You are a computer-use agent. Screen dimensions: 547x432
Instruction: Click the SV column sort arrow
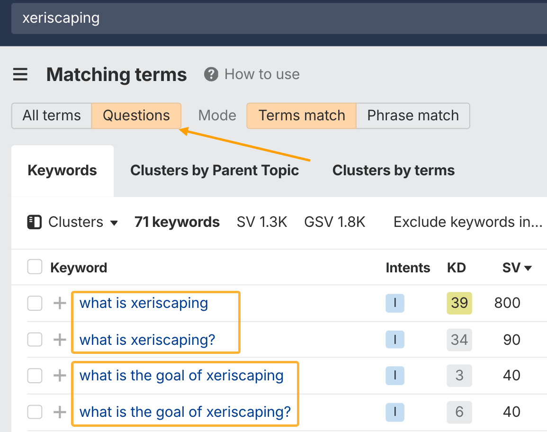coord(527,268)
